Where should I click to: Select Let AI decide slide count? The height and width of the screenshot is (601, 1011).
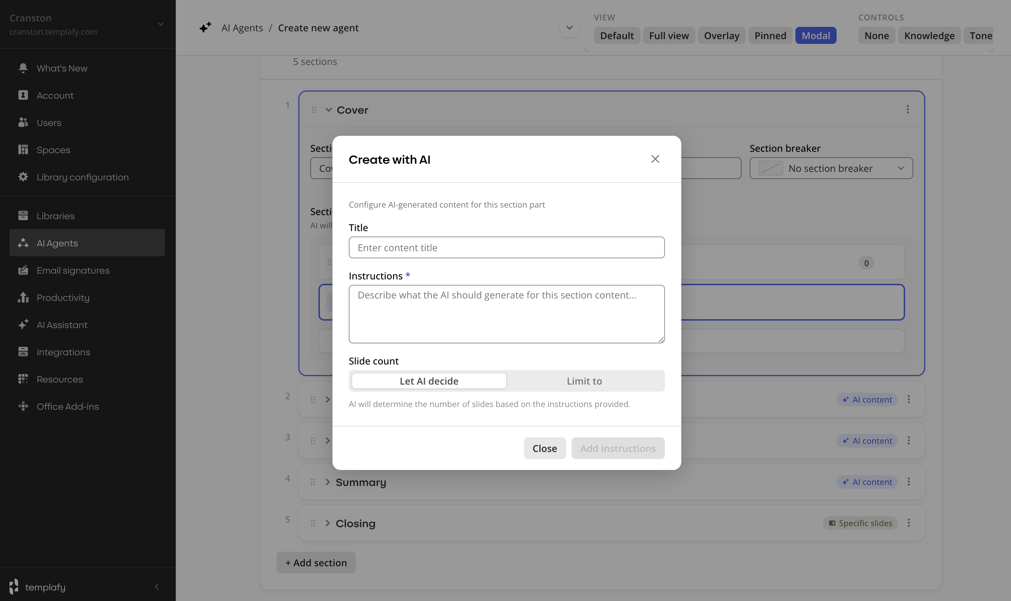click(429, 381)
